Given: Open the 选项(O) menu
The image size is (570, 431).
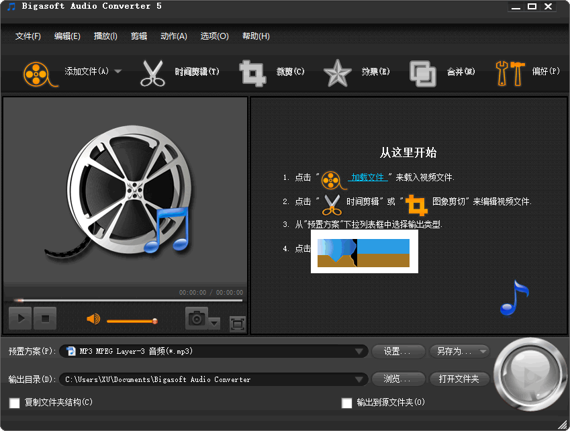Looking at the screenshot, I should [x=214, y=36].
